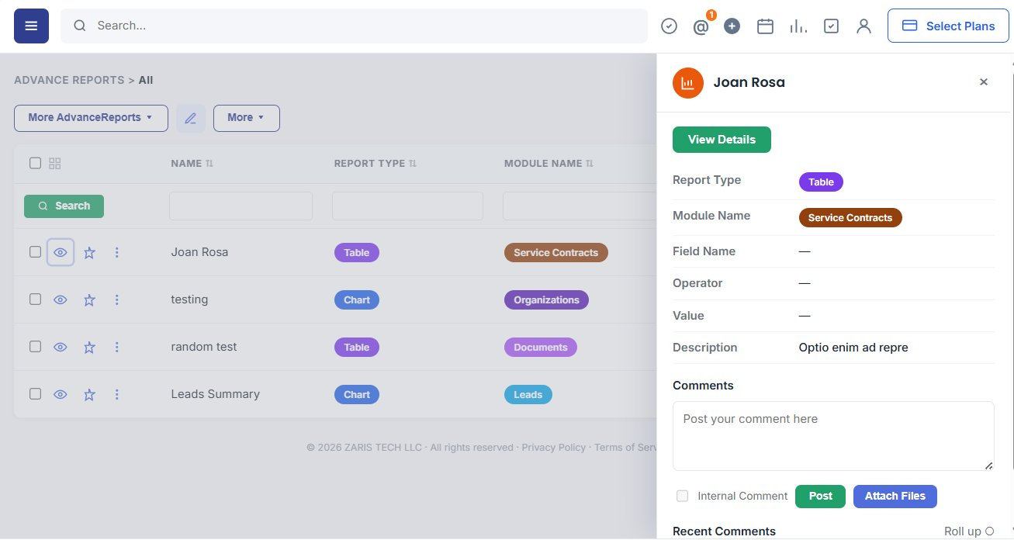The height and width of the screenshot is (540, 1014).
Task: Open the Leads Summary report name
Action: (215, 394)
